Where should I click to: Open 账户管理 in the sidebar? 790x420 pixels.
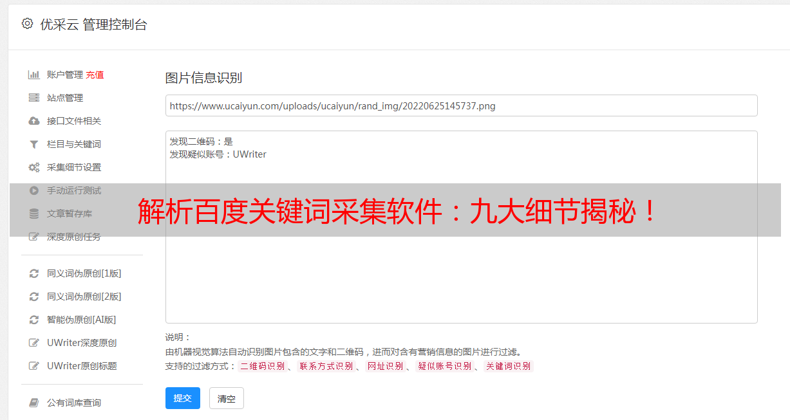click(x=65, y=75)
